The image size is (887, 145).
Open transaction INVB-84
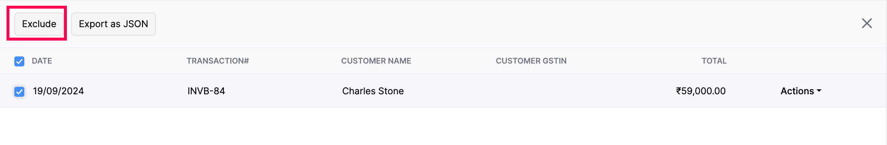coord(206,91)
